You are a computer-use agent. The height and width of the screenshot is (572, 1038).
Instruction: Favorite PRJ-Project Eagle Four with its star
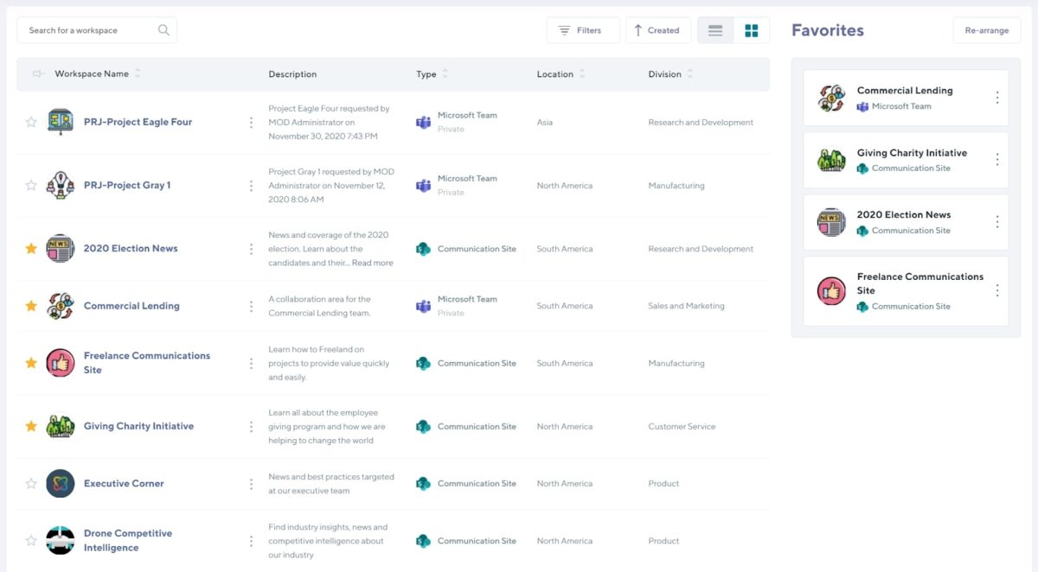click(x=31, y=122)
